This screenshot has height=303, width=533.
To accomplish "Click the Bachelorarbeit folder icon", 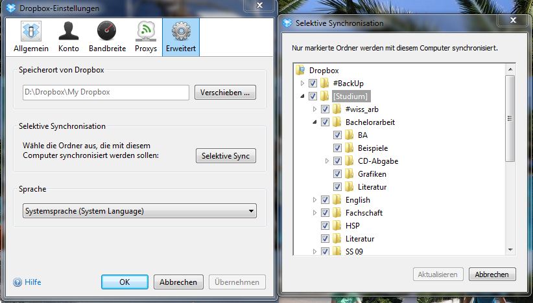I will (x=337, y=122).
